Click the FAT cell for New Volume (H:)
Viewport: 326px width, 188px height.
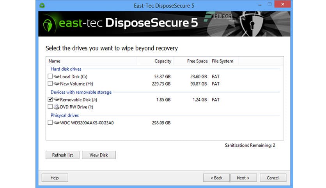tap(216, 84)
